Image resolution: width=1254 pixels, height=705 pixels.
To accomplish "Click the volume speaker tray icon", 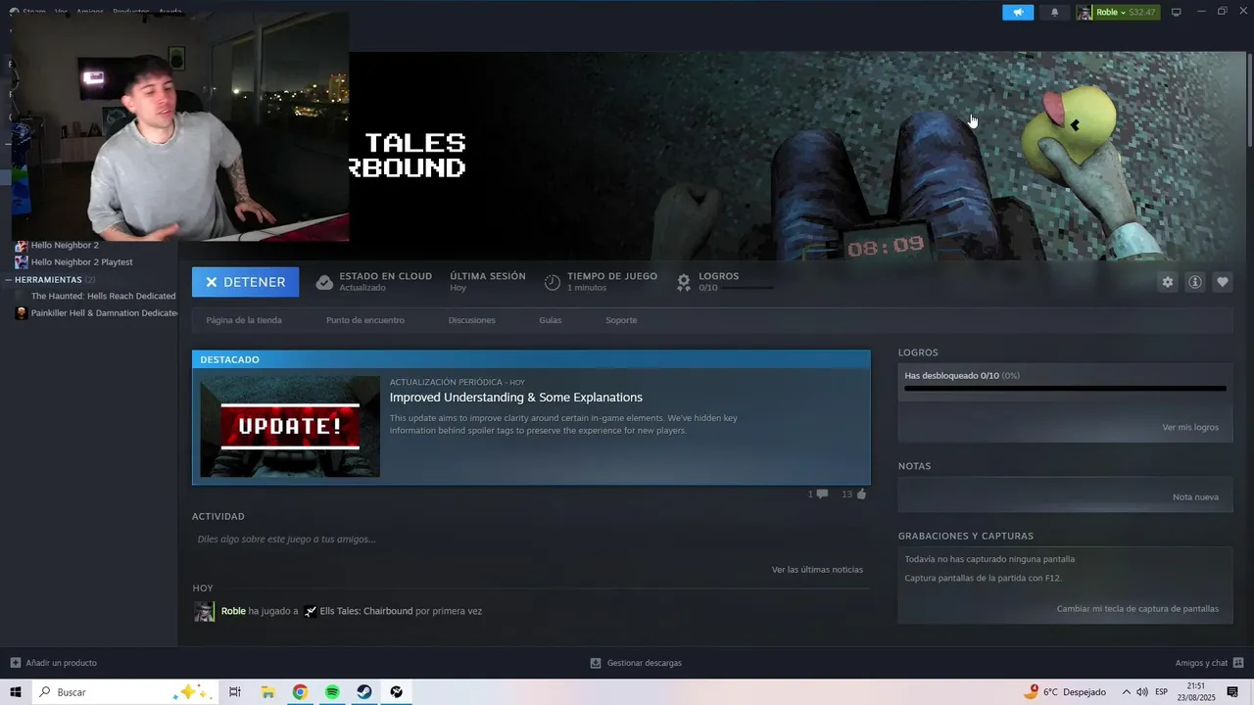I will pos(1141,692).
